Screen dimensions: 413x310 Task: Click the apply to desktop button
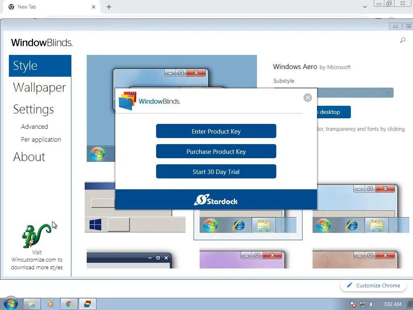click(x=334, y=112)
